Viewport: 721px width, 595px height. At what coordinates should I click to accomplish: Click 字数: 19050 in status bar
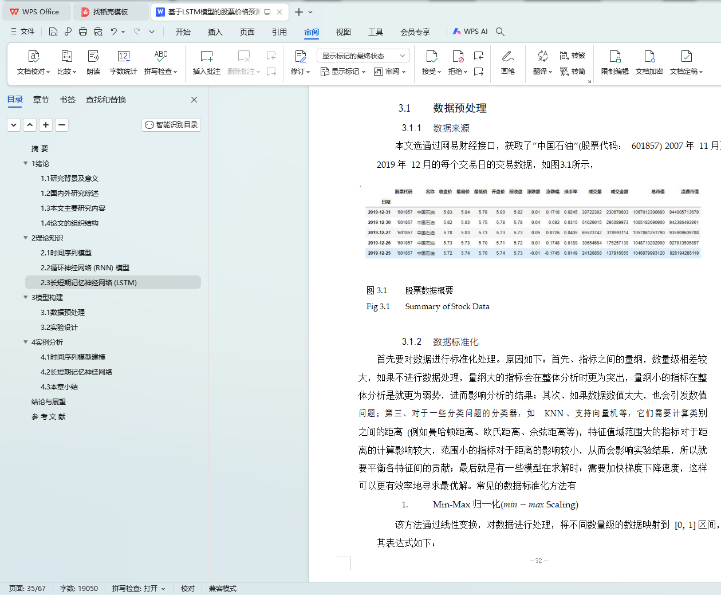coord(79,588)
